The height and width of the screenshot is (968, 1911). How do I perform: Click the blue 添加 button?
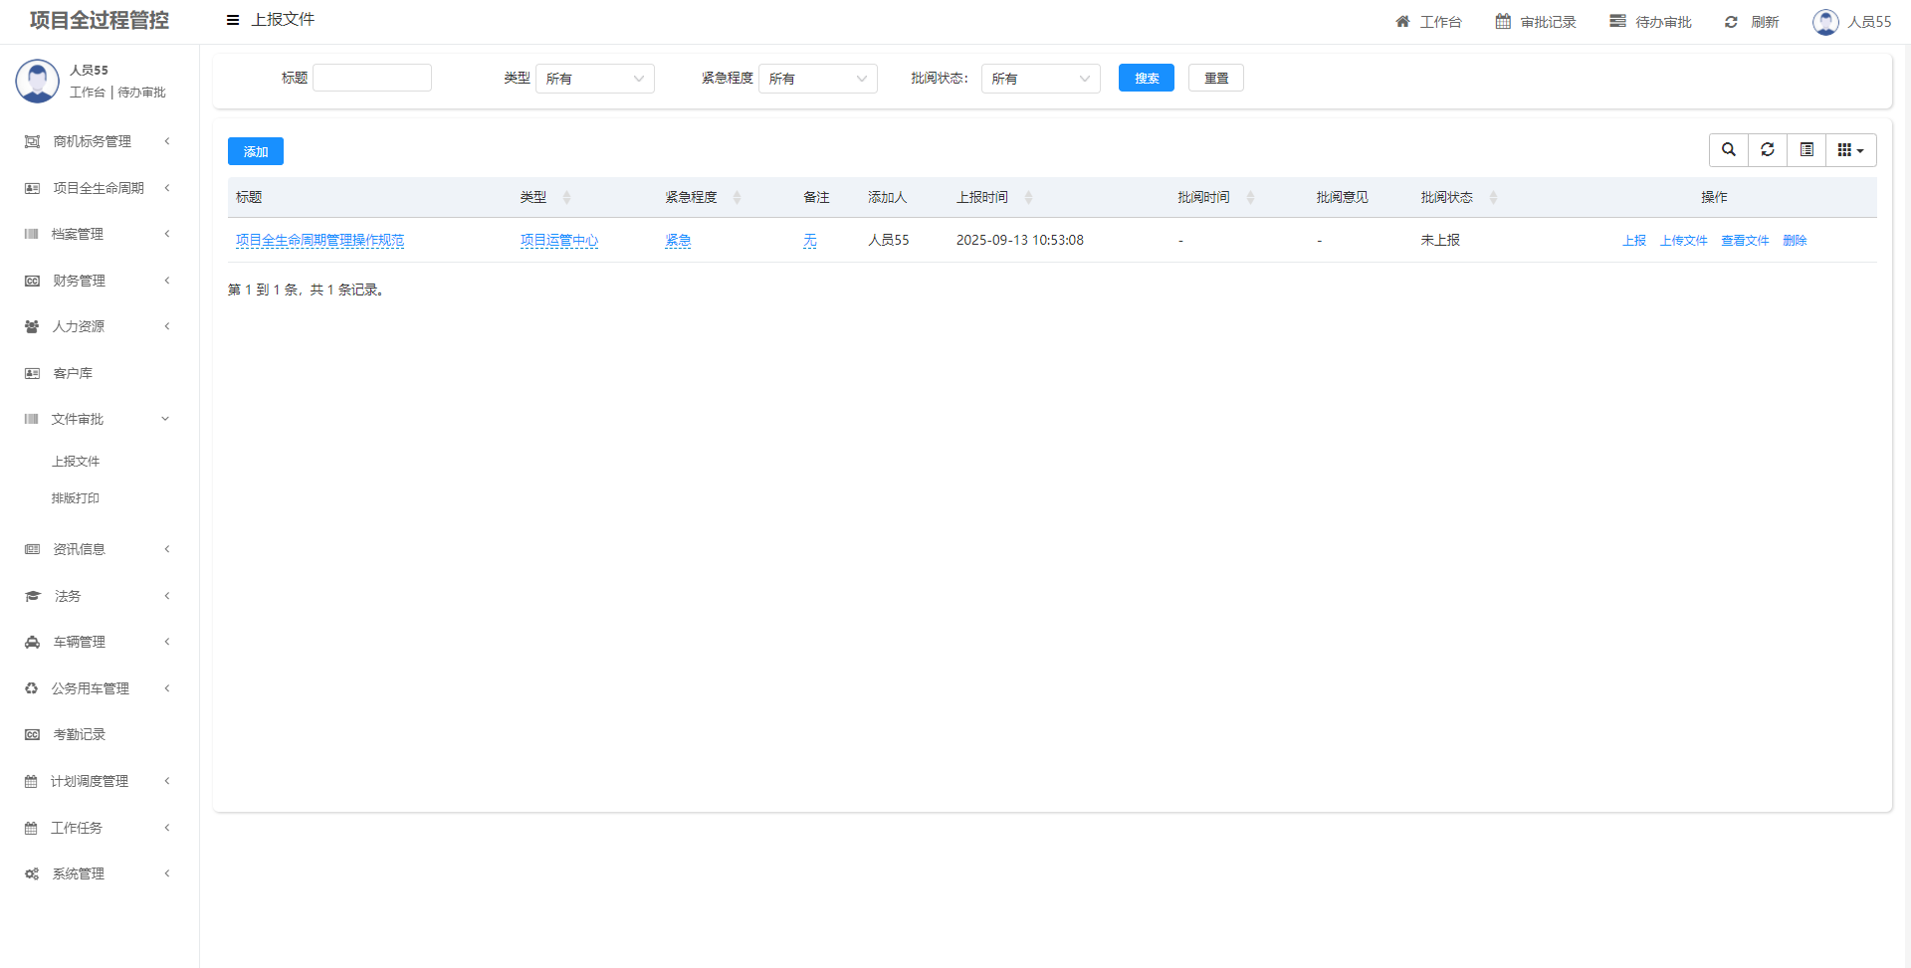coord(256,151)
